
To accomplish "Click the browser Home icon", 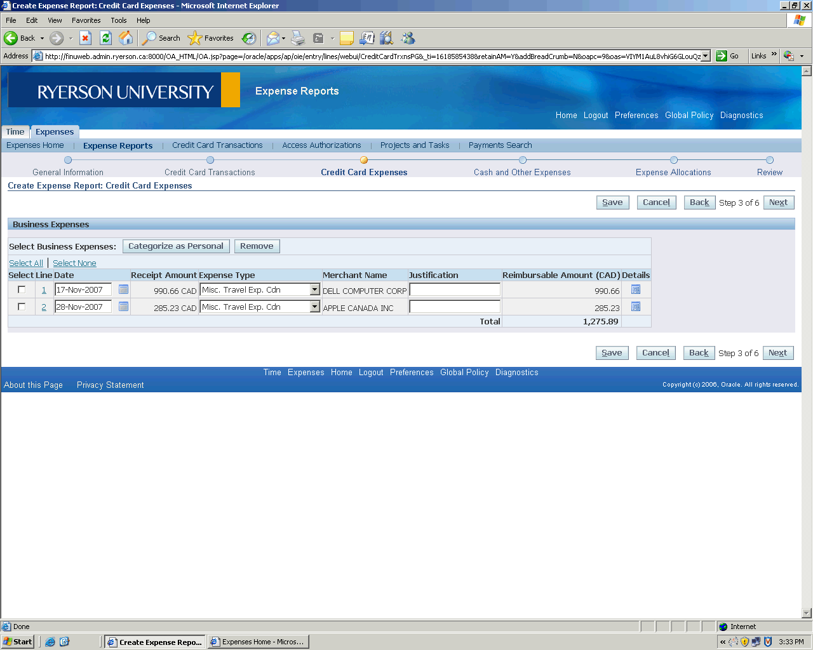I will pyautogui.click(x=126, y=38).
